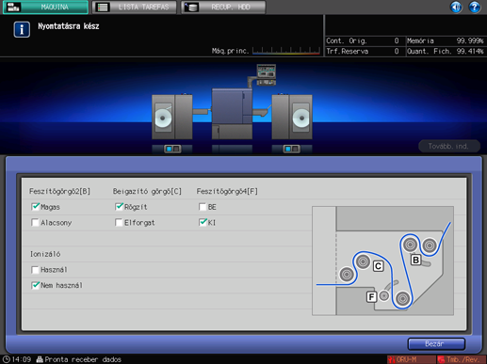This screenshot has width=487, height=364.
Task: Click the Bezár button
Action: [x=436, y=344]
